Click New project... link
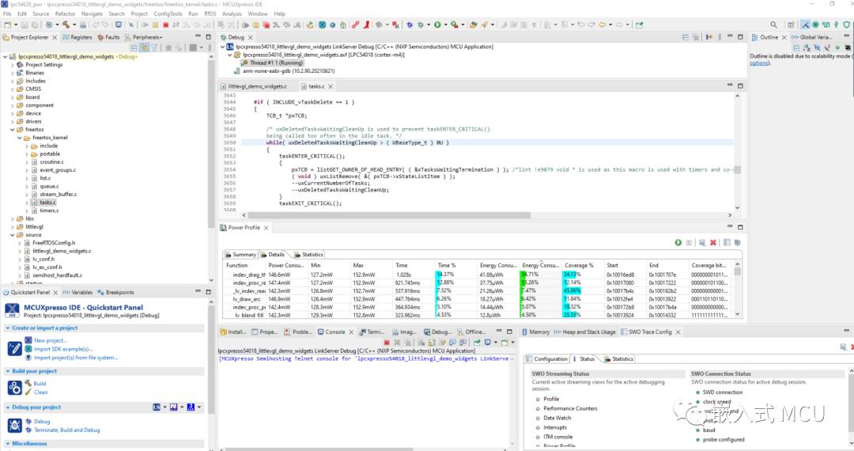The height and width of the screenshot is (451, 854). pos(50,340)
